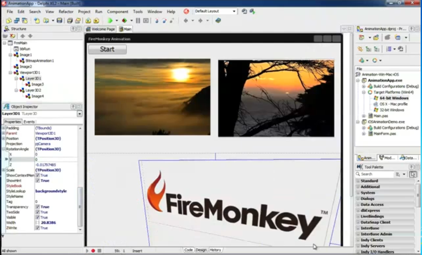The image size is (422, 255).
Task: Click the red macro record button
Action: click(x=93, y=251)
